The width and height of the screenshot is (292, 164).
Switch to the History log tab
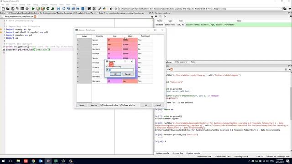177,154
